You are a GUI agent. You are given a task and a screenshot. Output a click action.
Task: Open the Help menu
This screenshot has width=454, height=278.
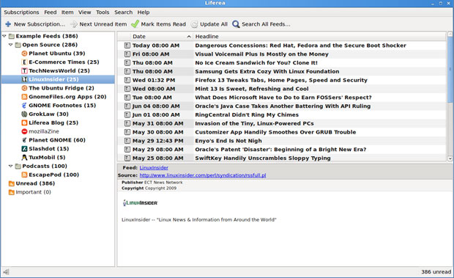click(x=144, y=12)
